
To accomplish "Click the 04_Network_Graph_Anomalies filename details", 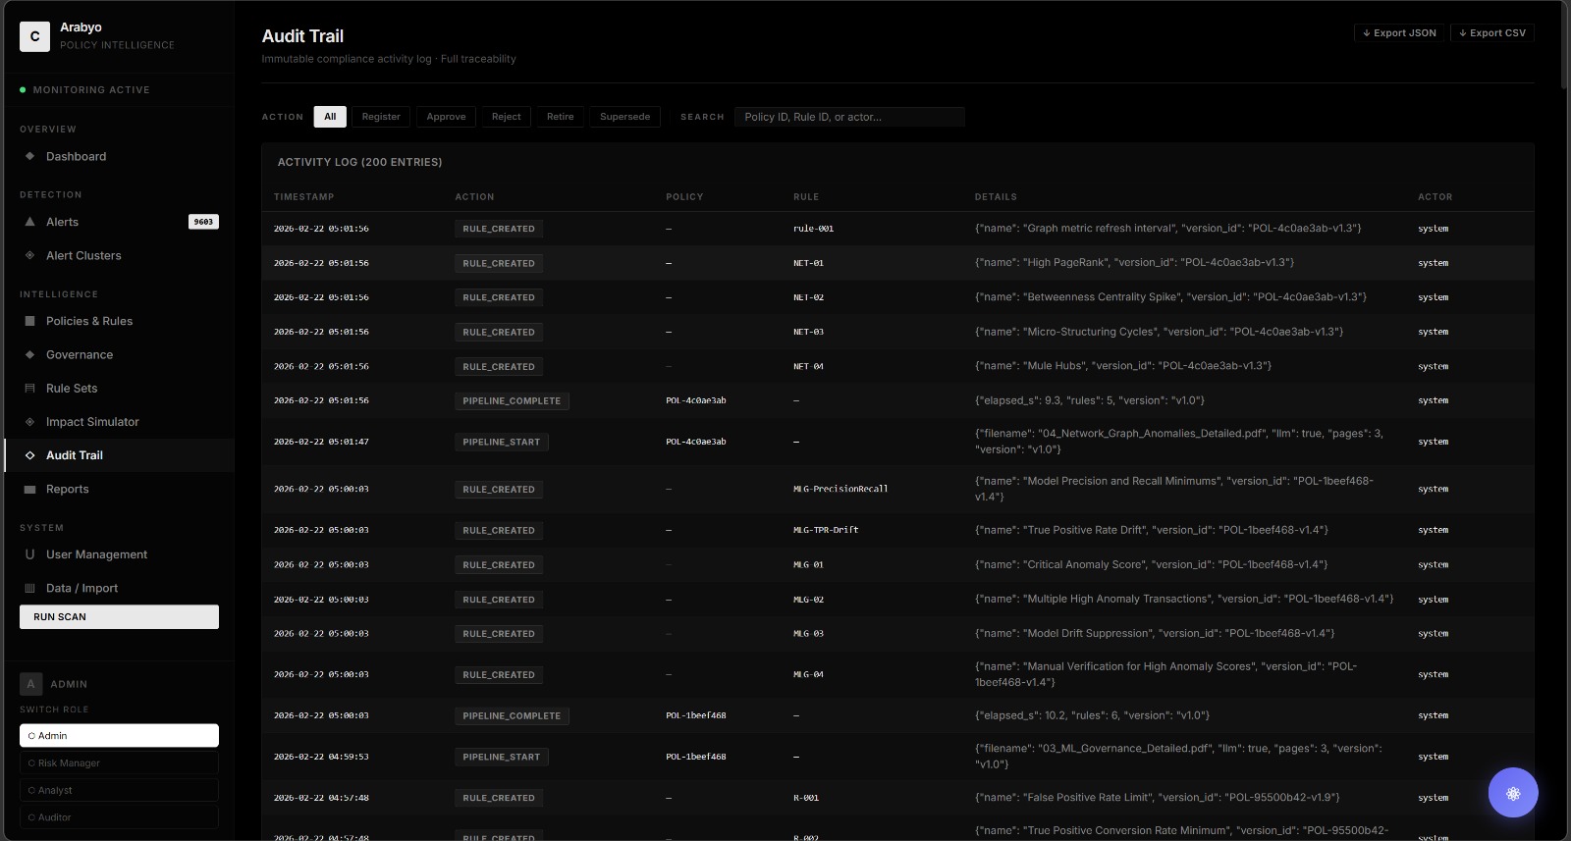I will click(x=1179, y=441).
